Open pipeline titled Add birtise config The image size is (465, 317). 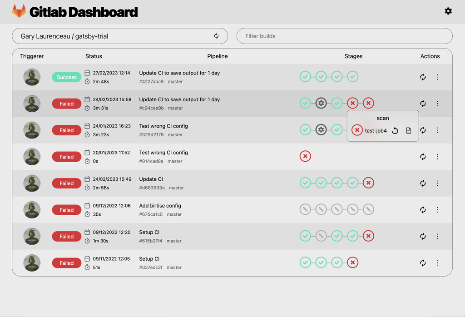pyautogui.click(x=160, y=205)
